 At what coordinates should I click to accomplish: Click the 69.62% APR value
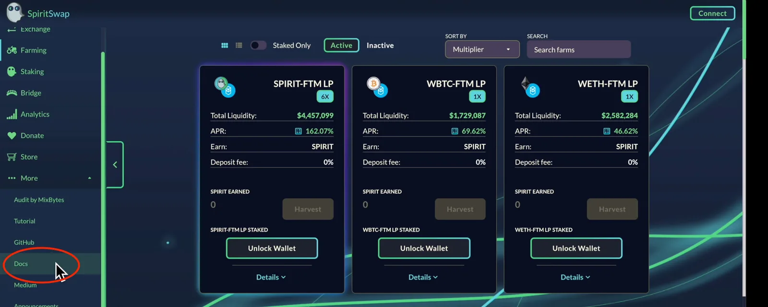[x=473, y=131]
